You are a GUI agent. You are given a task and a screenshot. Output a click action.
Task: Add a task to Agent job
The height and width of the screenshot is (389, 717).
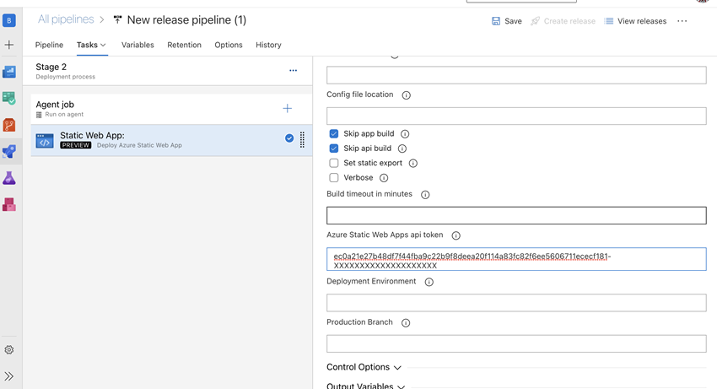(287, 109)
